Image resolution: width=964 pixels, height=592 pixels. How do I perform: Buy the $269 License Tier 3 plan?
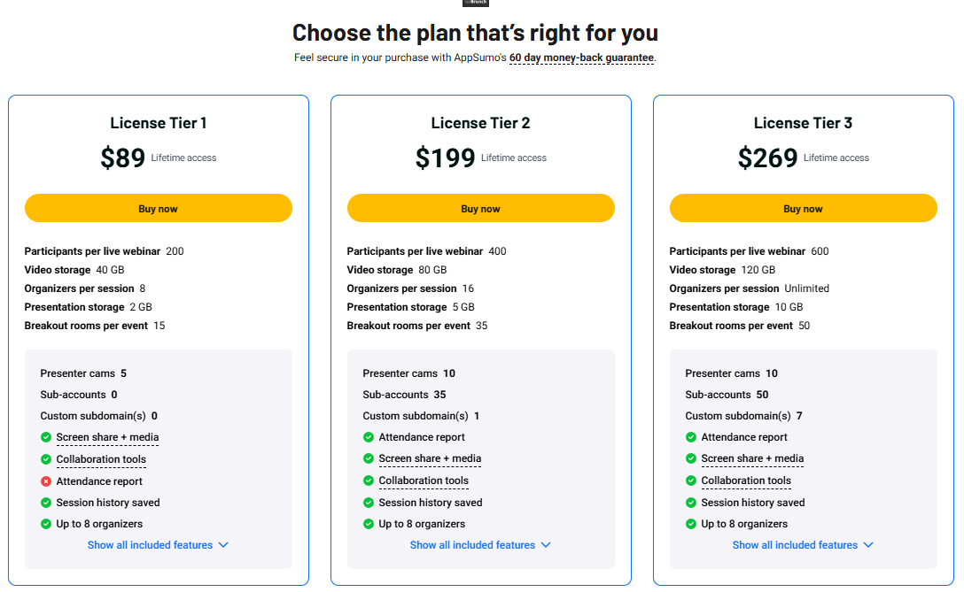coord(803,208)
